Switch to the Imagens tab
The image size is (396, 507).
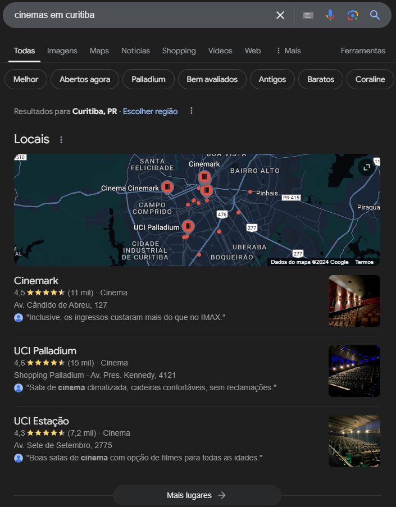click(x=62, y=51)
